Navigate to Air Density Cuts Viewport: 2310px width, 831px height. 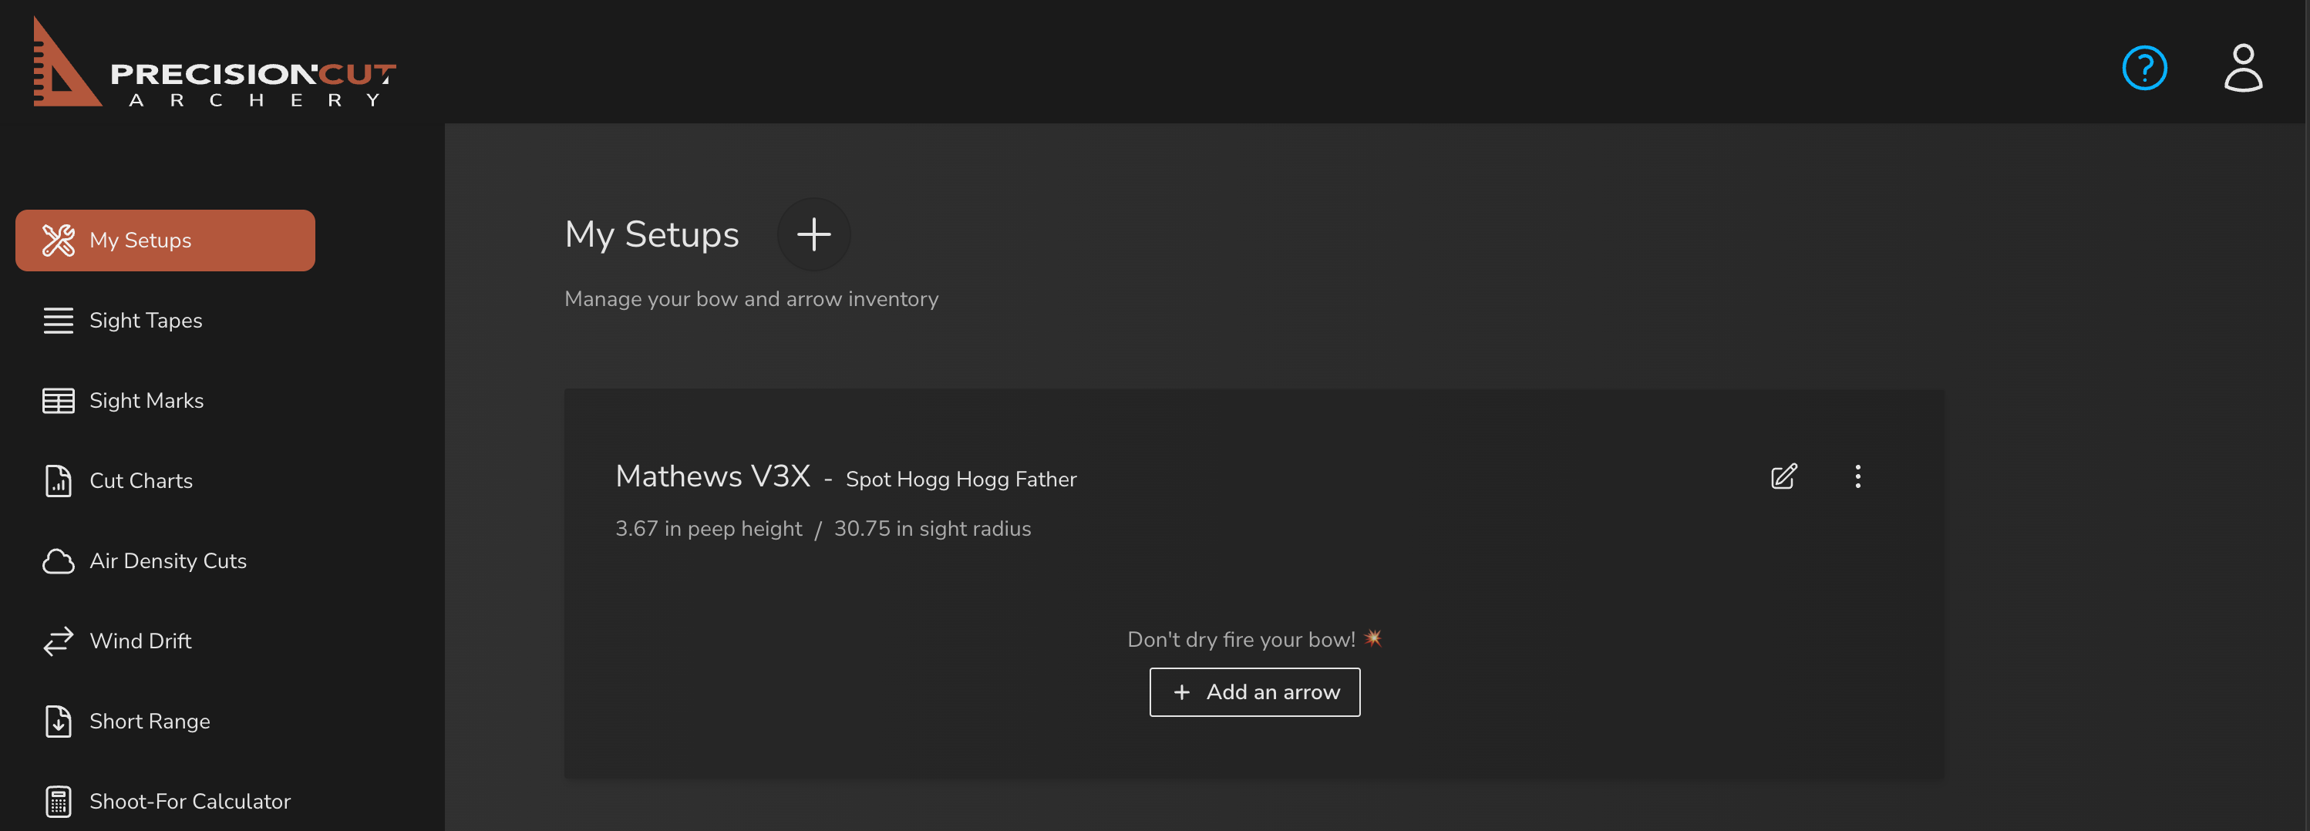(x=165, y=560)
